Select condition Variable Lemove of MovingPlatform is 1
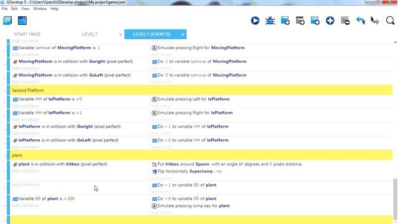398x224 pixels. pyautogui.click(x=57, y=48)
